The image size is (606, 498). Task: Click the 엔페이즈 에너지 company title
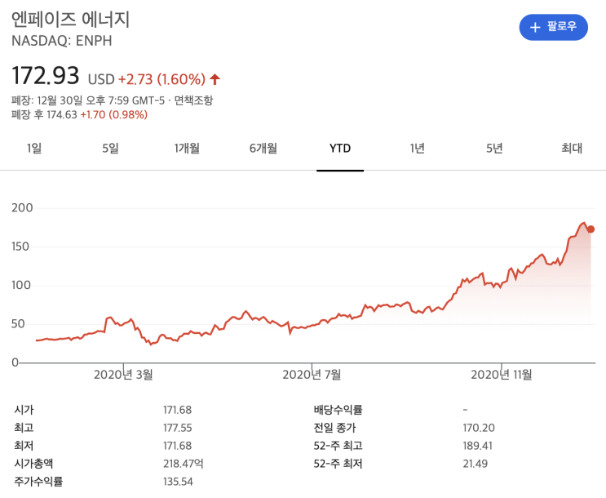click(x=70, y=20)
